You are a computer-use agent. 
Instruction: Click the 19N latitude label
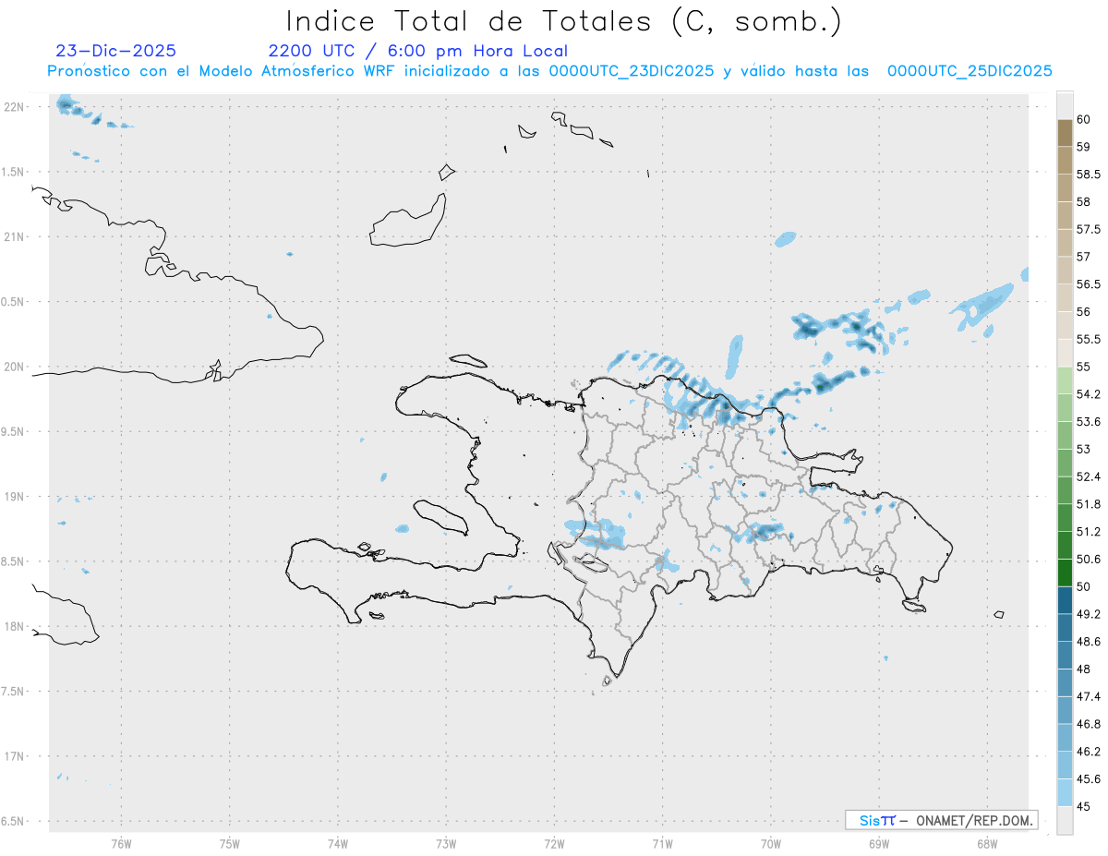click(x=14, y=497)
